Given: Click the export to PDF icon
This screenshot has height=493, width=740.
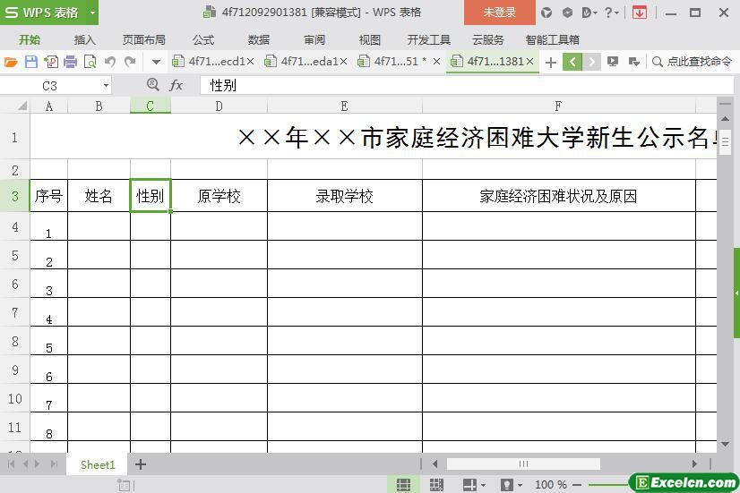Looking at the screenshot, I should [51, 62].
